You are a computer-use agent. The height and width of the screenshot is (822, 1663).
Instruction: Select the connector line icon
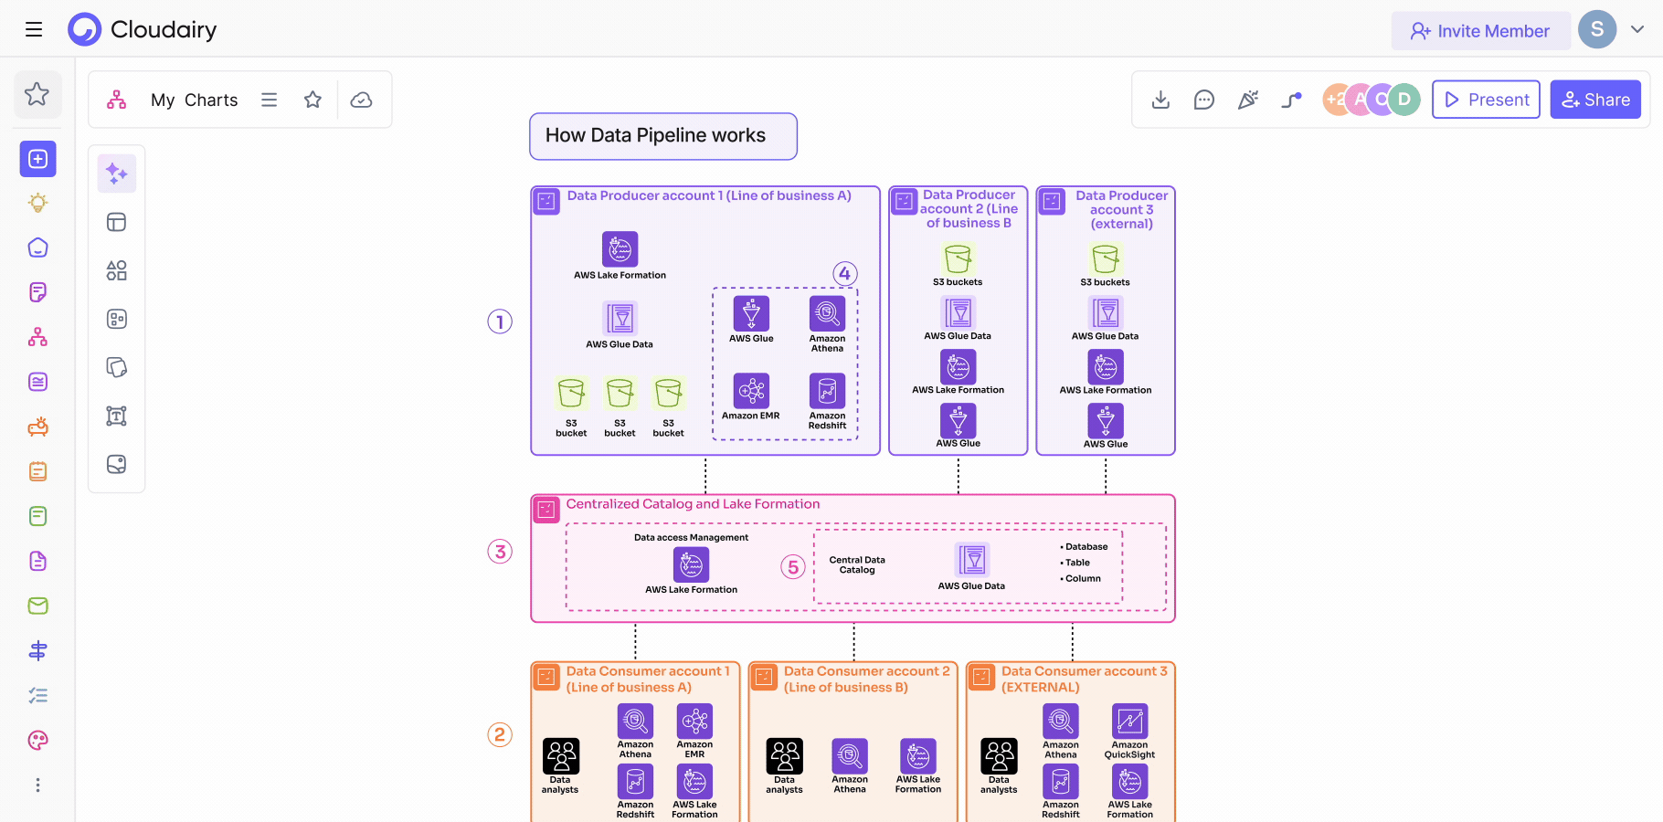1291,100
